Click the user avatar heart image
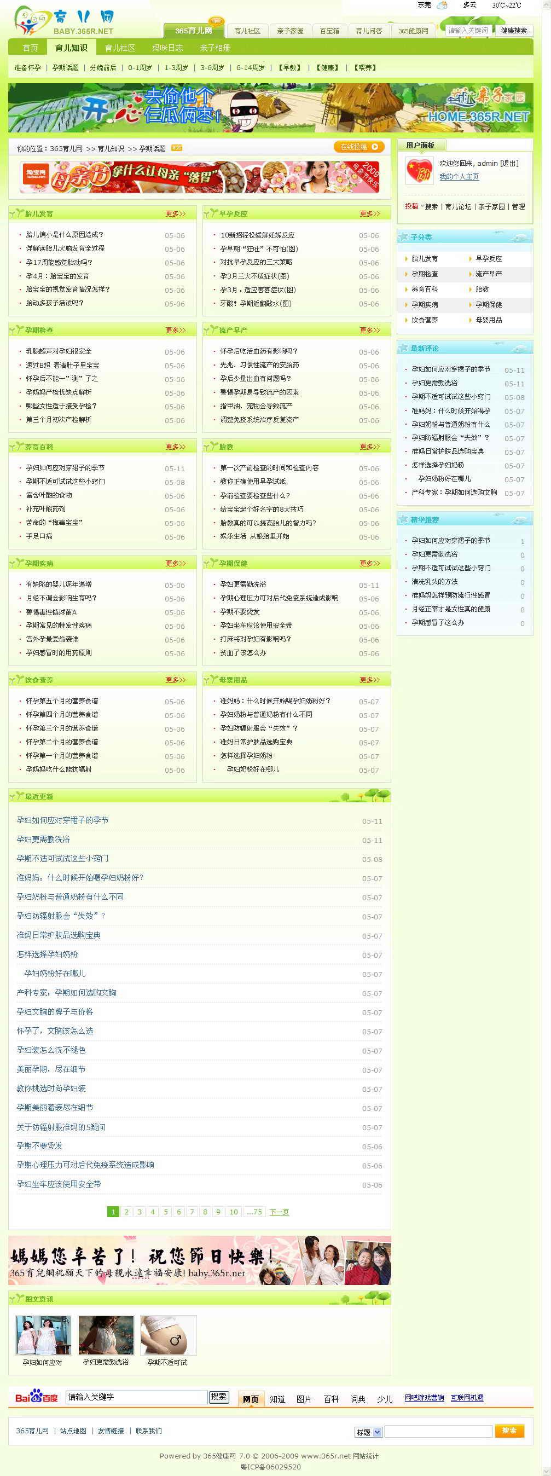Screen dimensions: 551x1476 click(419, 171)
